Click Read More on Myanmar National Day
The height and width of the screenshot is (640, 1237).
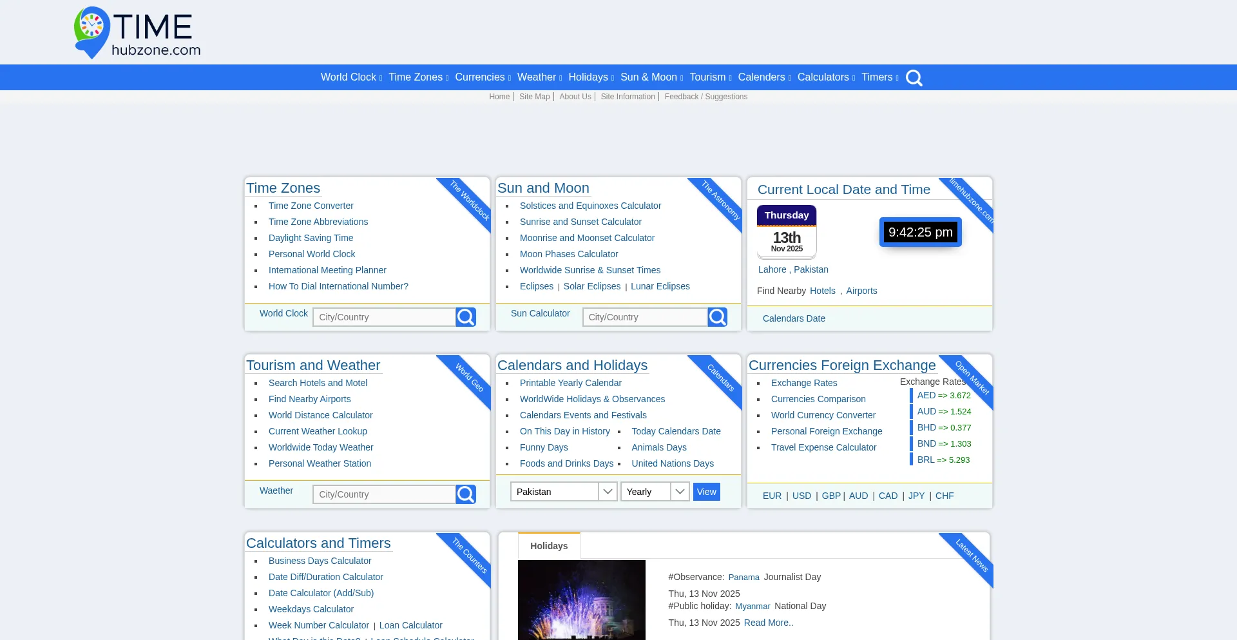tap(768, 623)
